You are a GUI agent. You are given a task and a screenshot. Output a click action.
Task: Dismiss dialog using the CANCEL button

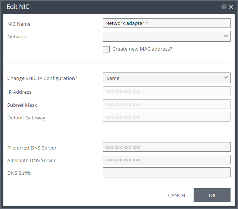click(177, 195)
